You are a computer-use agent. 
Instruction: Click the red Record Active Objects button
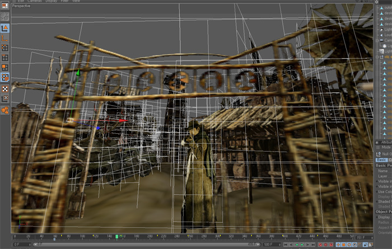320,245
